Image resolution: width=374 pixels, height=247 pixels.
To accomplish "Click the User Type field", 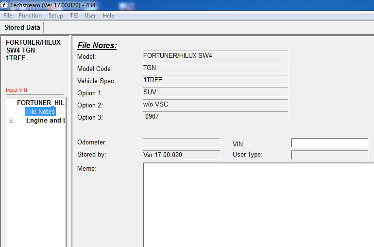I will (329, 155).
